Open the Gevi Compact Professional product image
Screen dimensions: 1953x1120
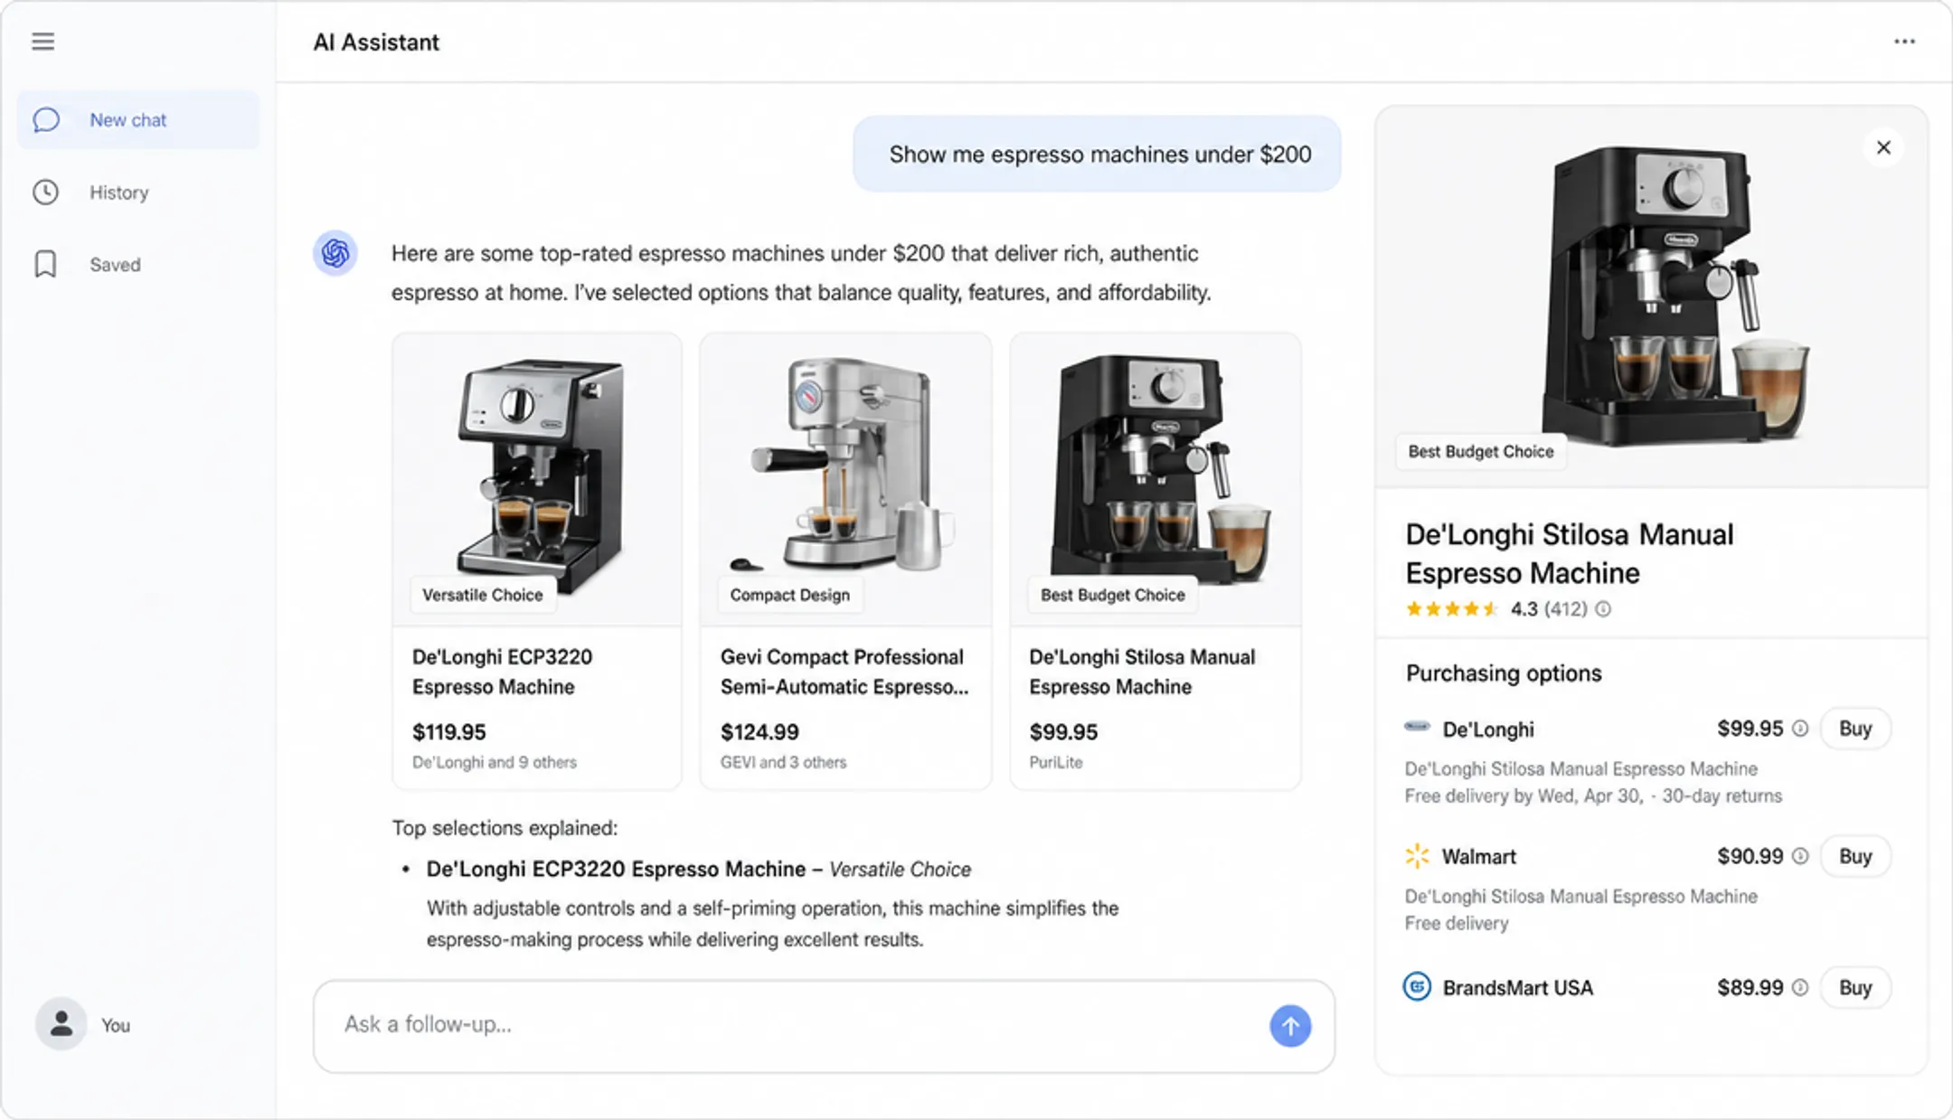coord(845,478)
